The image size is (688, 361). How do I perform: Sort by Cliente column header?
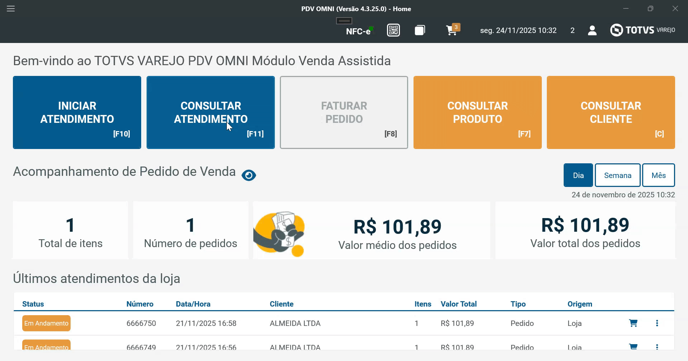tap(282, 304)
